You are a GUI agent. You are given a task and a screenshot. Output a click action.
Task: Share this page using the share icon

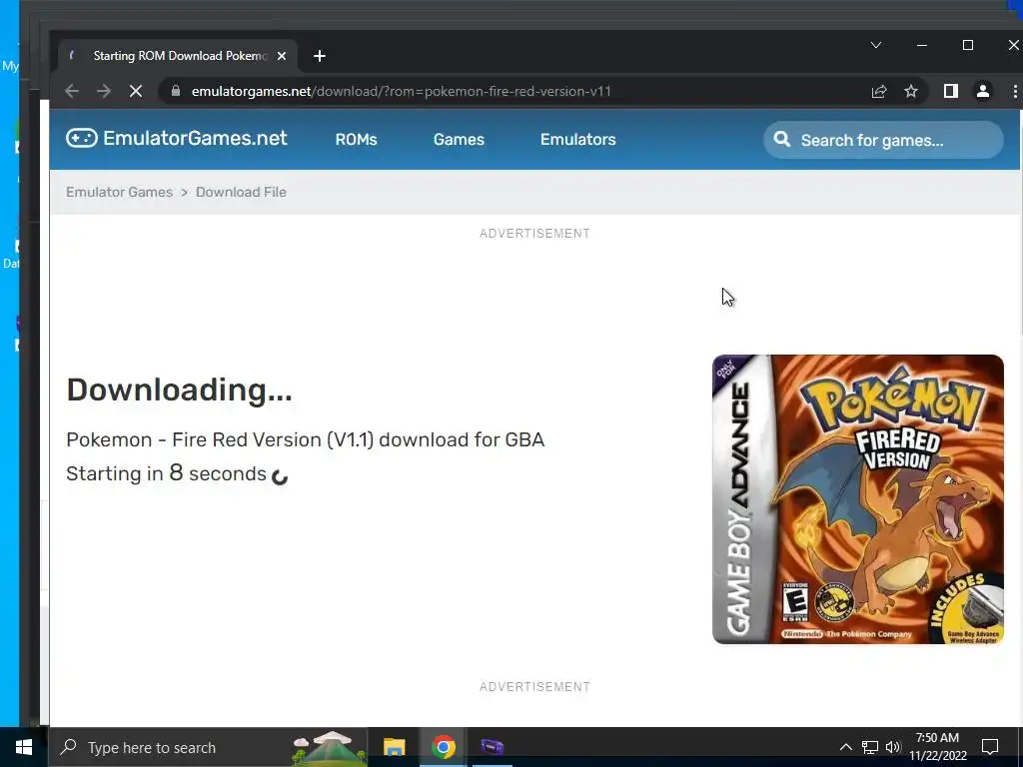coord(879,91)
